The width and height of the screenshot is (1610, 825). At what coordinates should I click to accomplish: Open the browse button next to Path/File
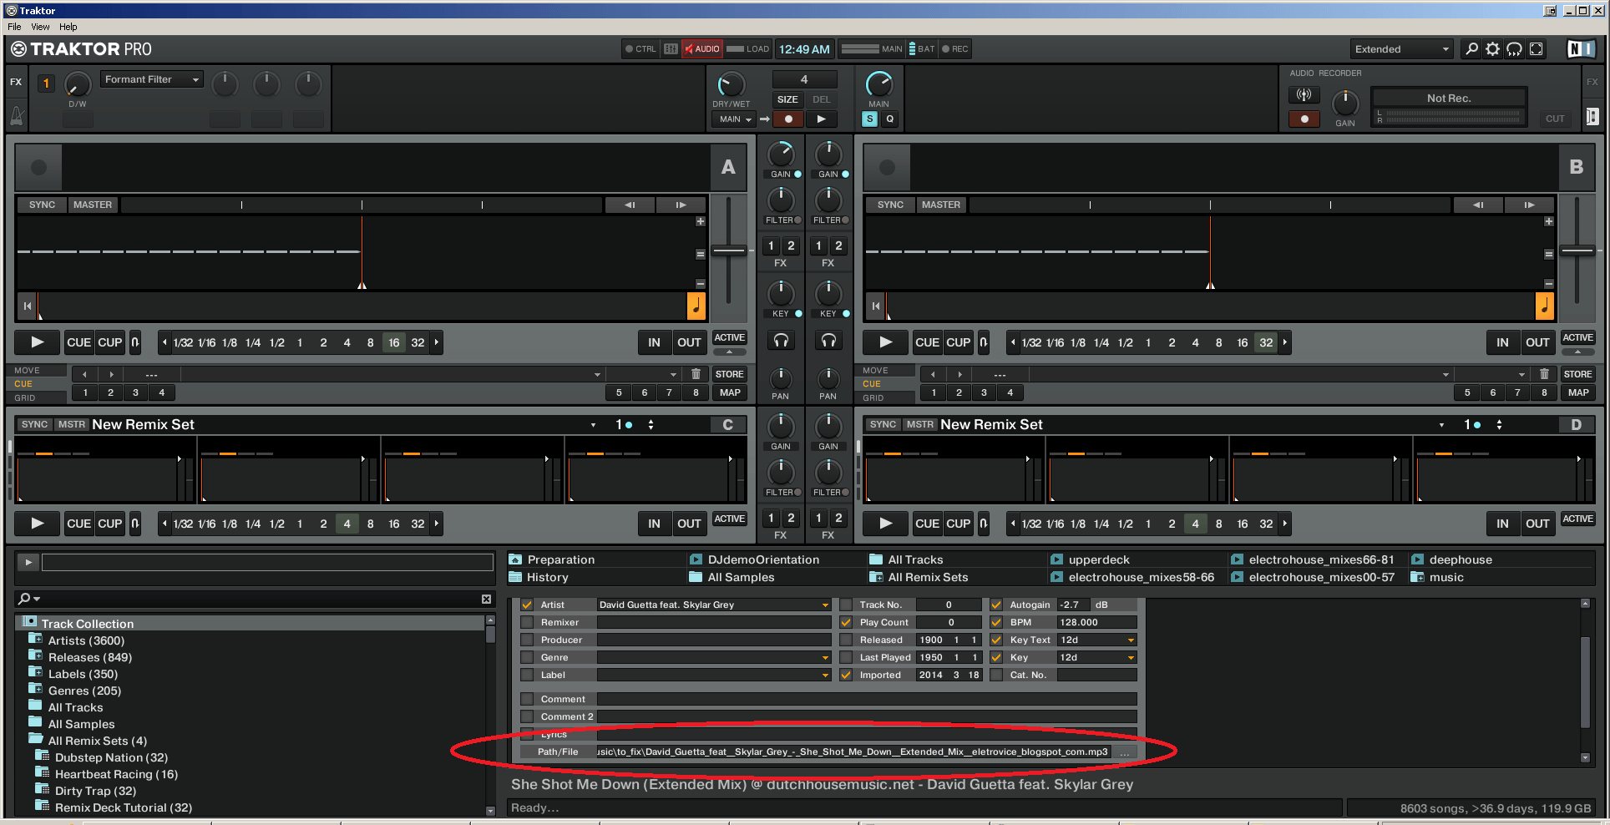[1125, 752]
